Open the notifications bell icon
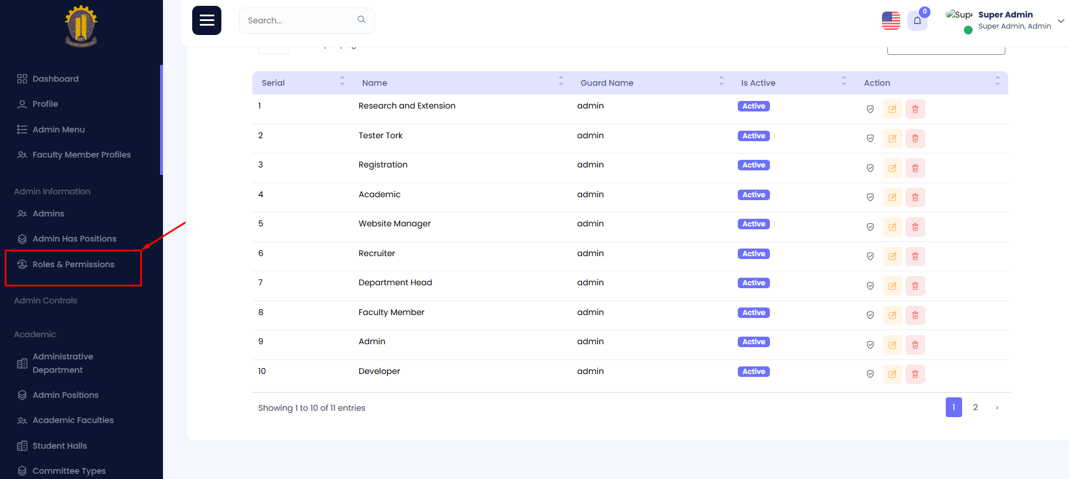 (917, 21)
